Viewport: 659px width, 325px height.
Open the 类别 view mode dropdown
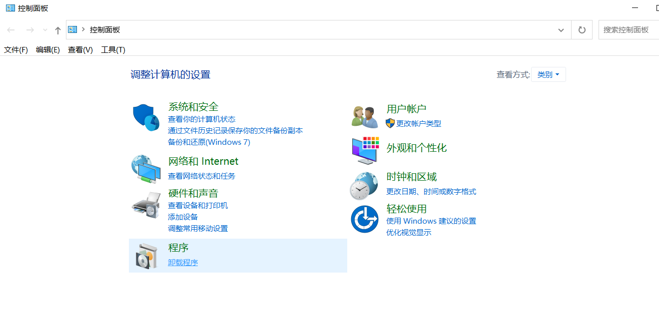tap(549, 74)
